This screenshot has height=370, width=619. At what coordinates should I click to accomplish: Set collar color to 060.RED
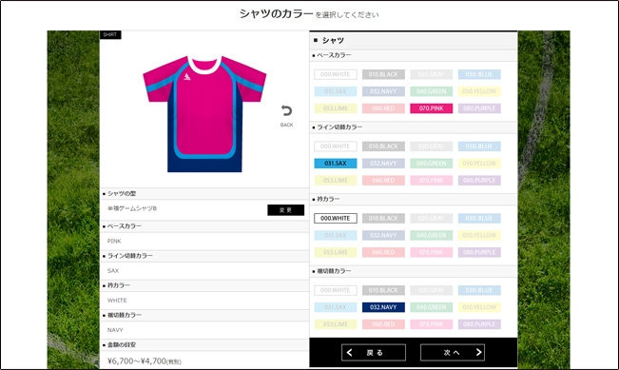pos(383,252)
